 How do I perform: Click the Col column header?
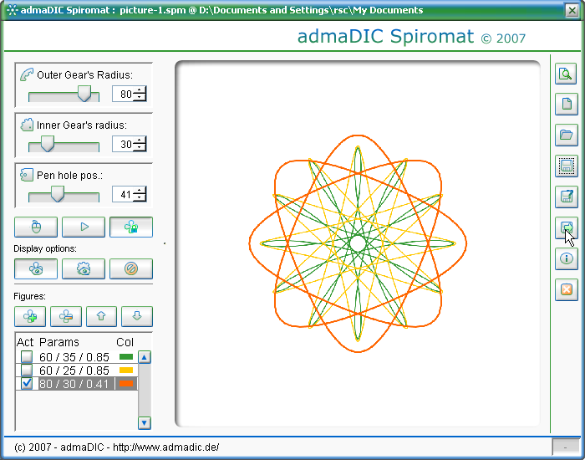[125, 342]
